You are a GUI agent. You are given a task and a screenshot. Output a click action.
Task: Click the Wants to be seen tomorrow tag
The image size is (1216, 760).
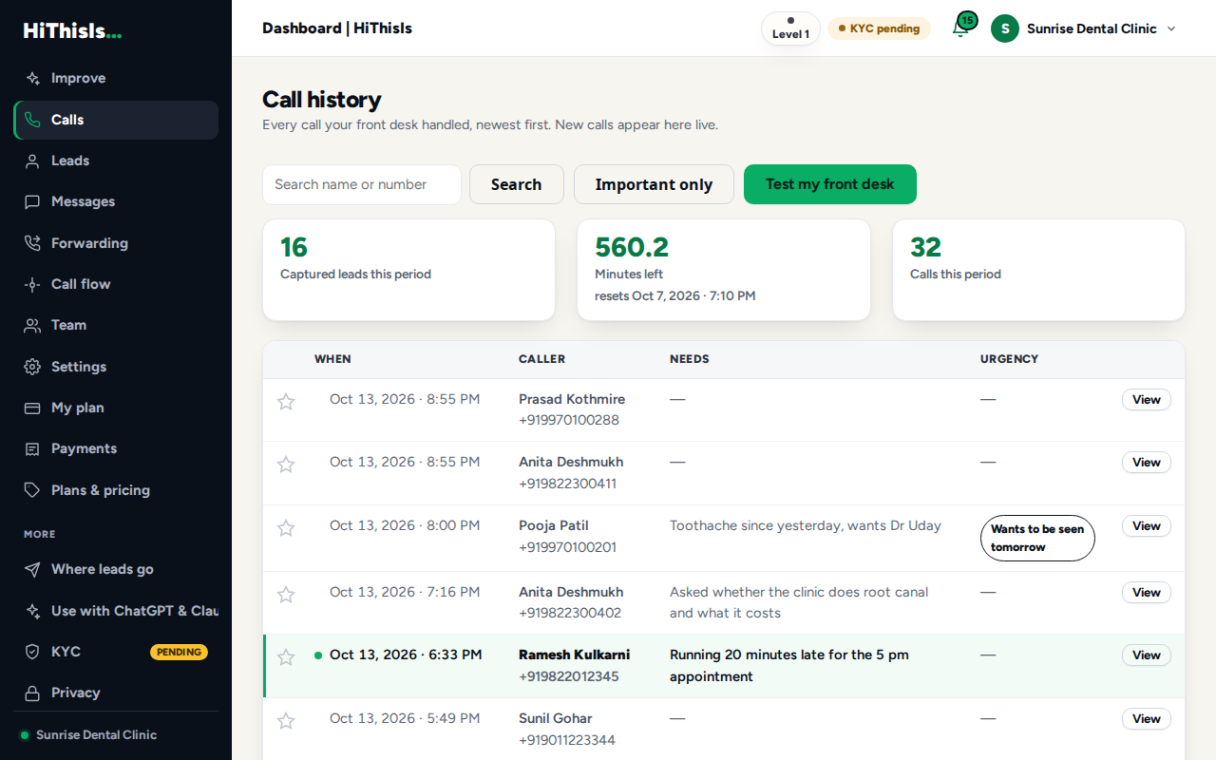click(1037, 539)
